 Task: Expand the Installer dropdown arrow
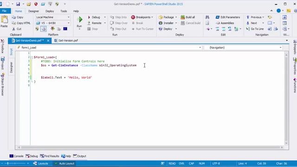[x=176, y=23]
